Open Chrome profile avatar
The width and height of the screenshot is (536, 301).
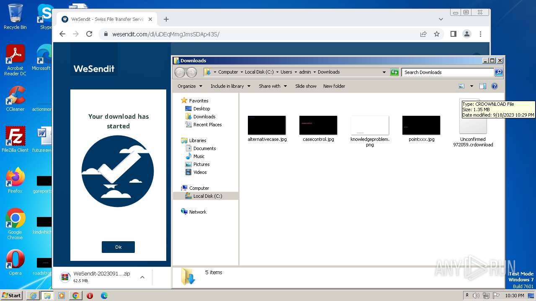(466, 34)
